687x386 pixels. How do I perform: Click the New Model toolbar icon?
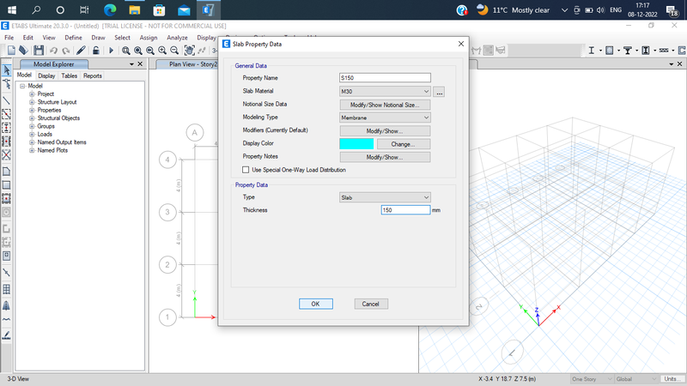(11, 51)
